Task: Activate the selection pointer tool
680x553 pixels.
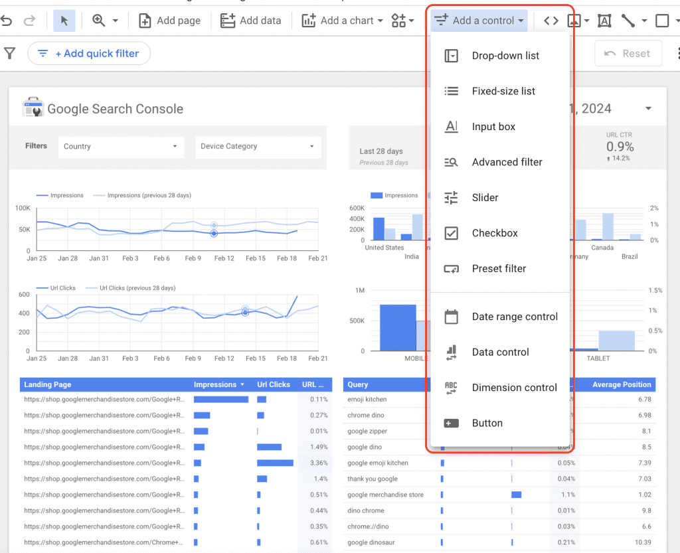Action: click(64, 21)
